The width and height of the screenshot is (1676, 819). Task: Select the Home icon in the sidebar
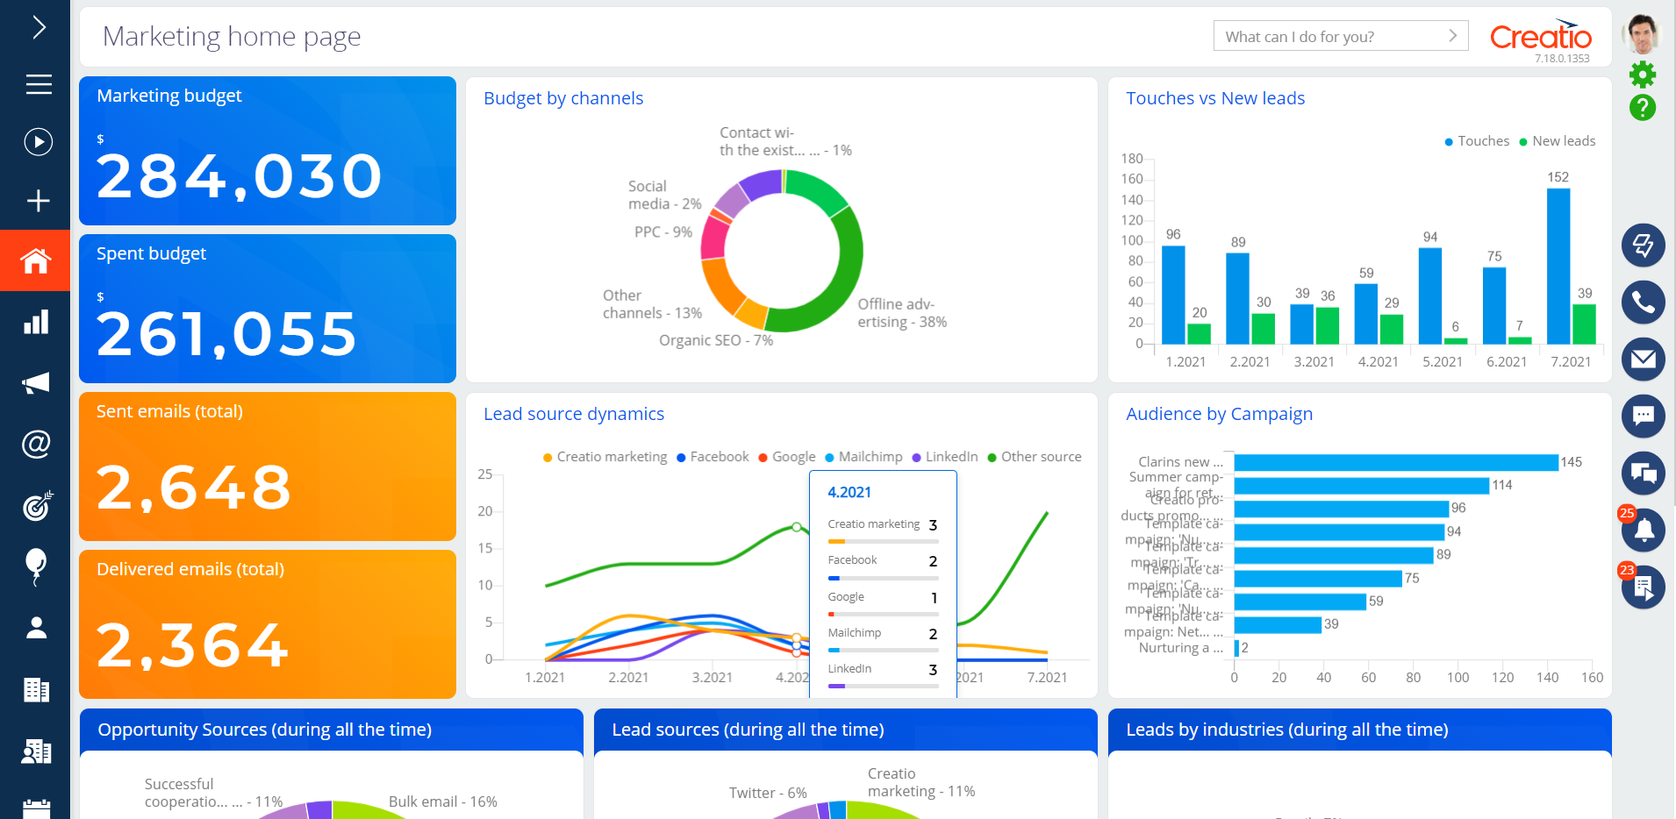coord(35,260)
